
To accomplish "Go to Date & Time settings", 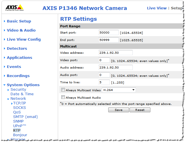I will click(22, 94).
